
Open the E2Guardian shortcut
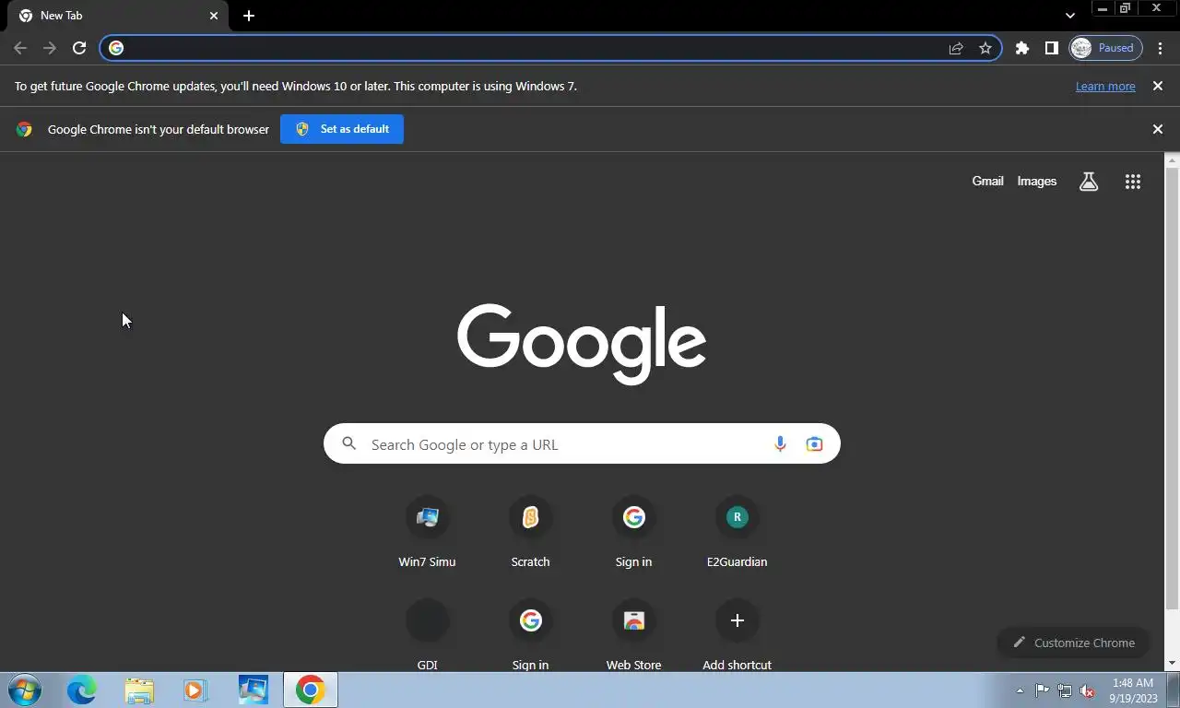click(737, 532)
